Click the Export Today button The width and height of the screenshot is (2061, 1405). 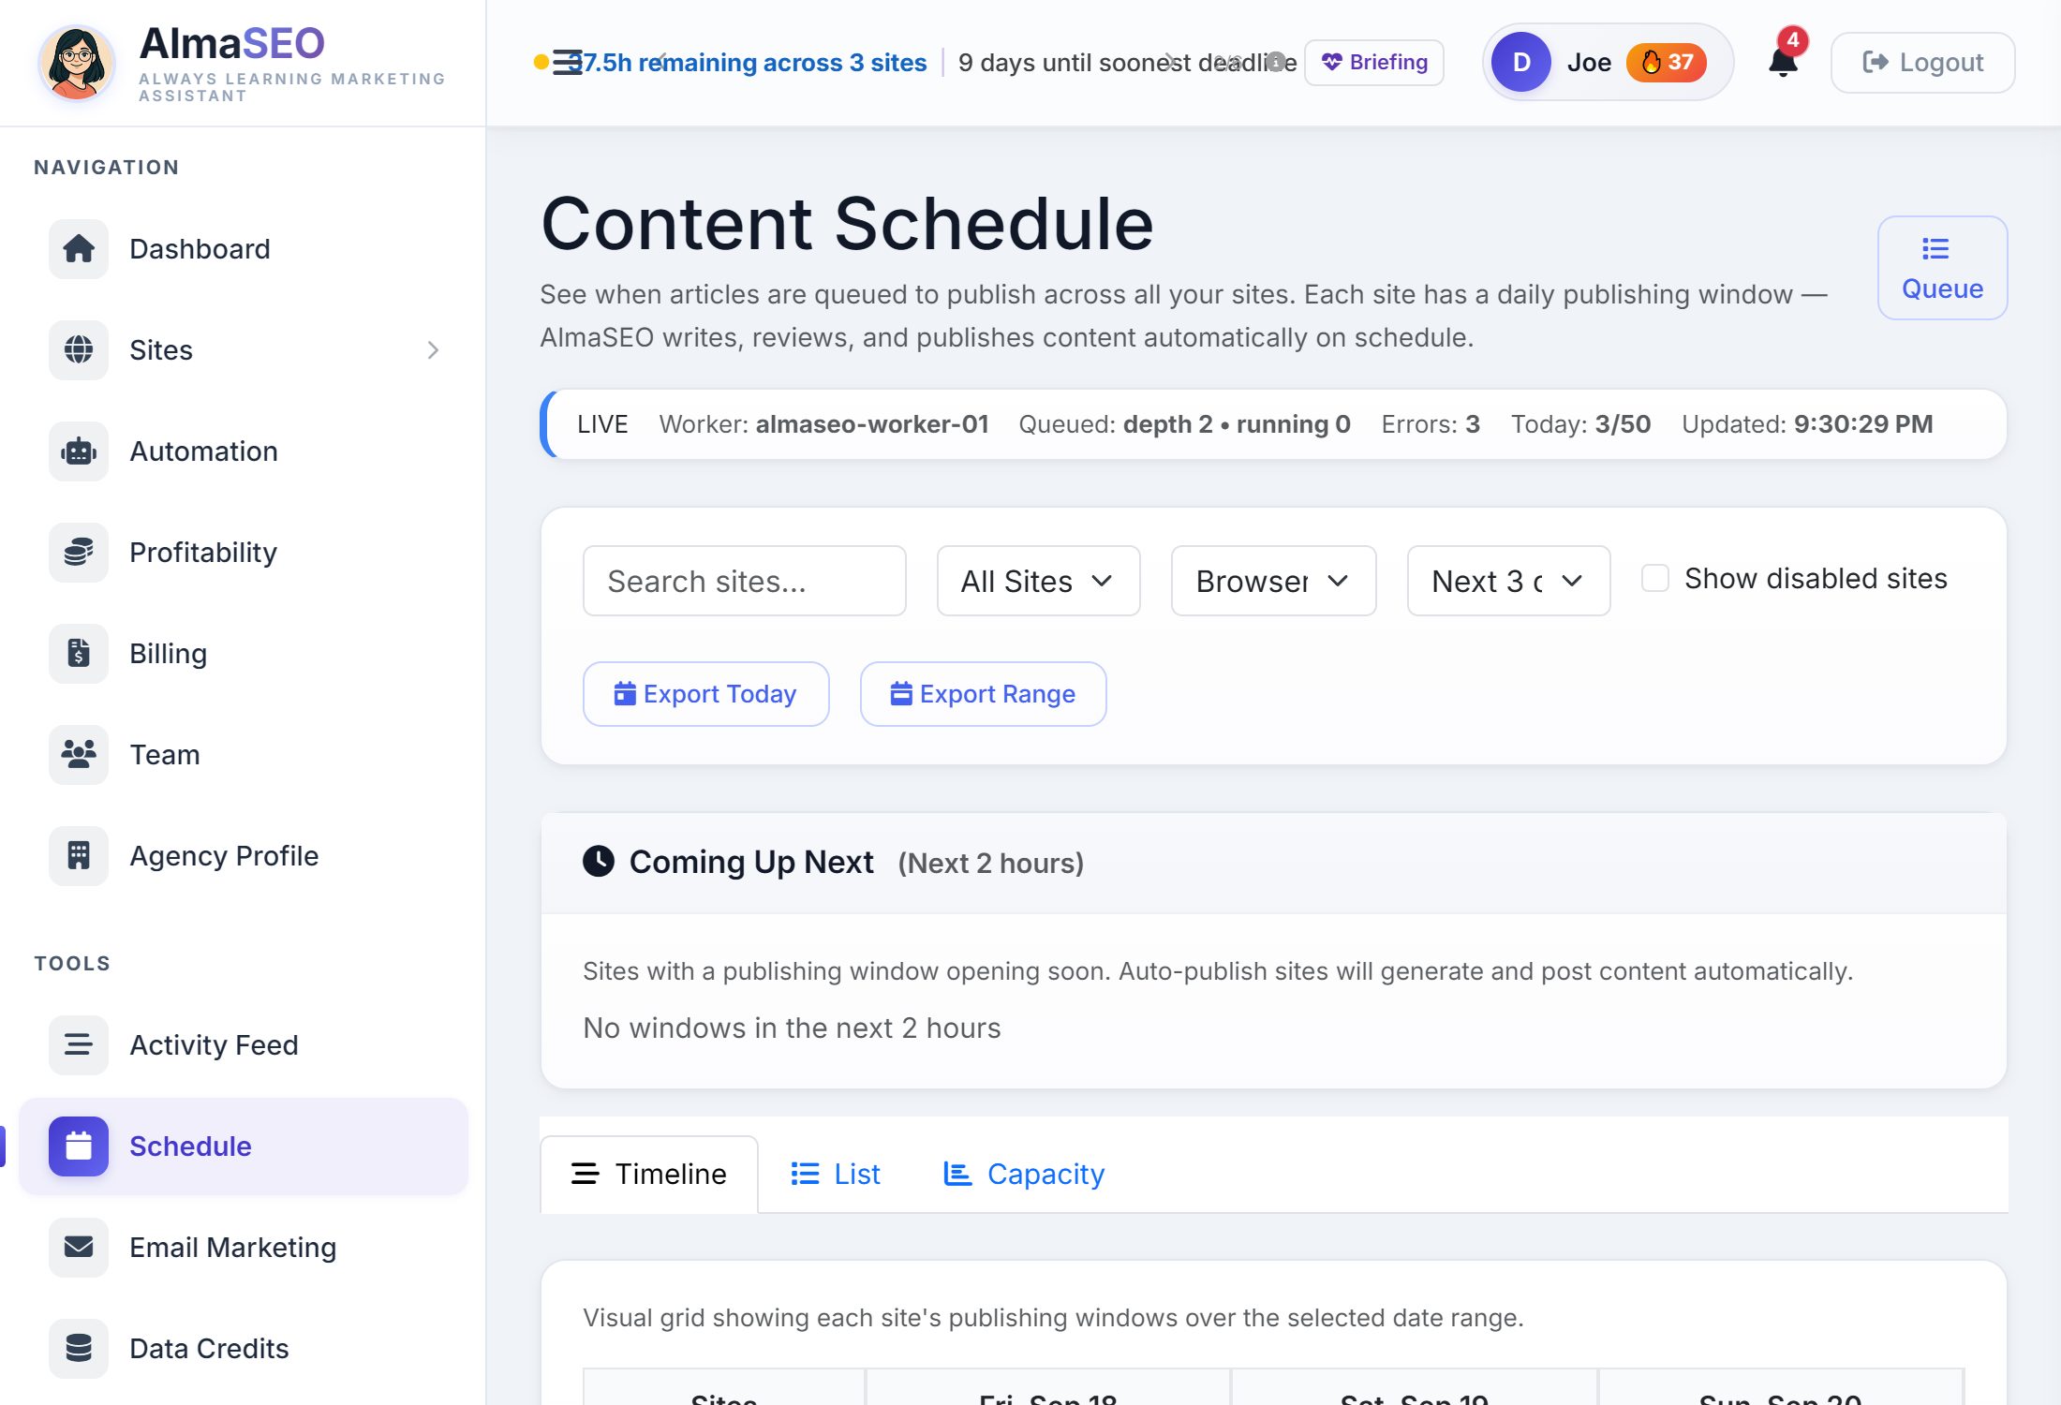705,694
